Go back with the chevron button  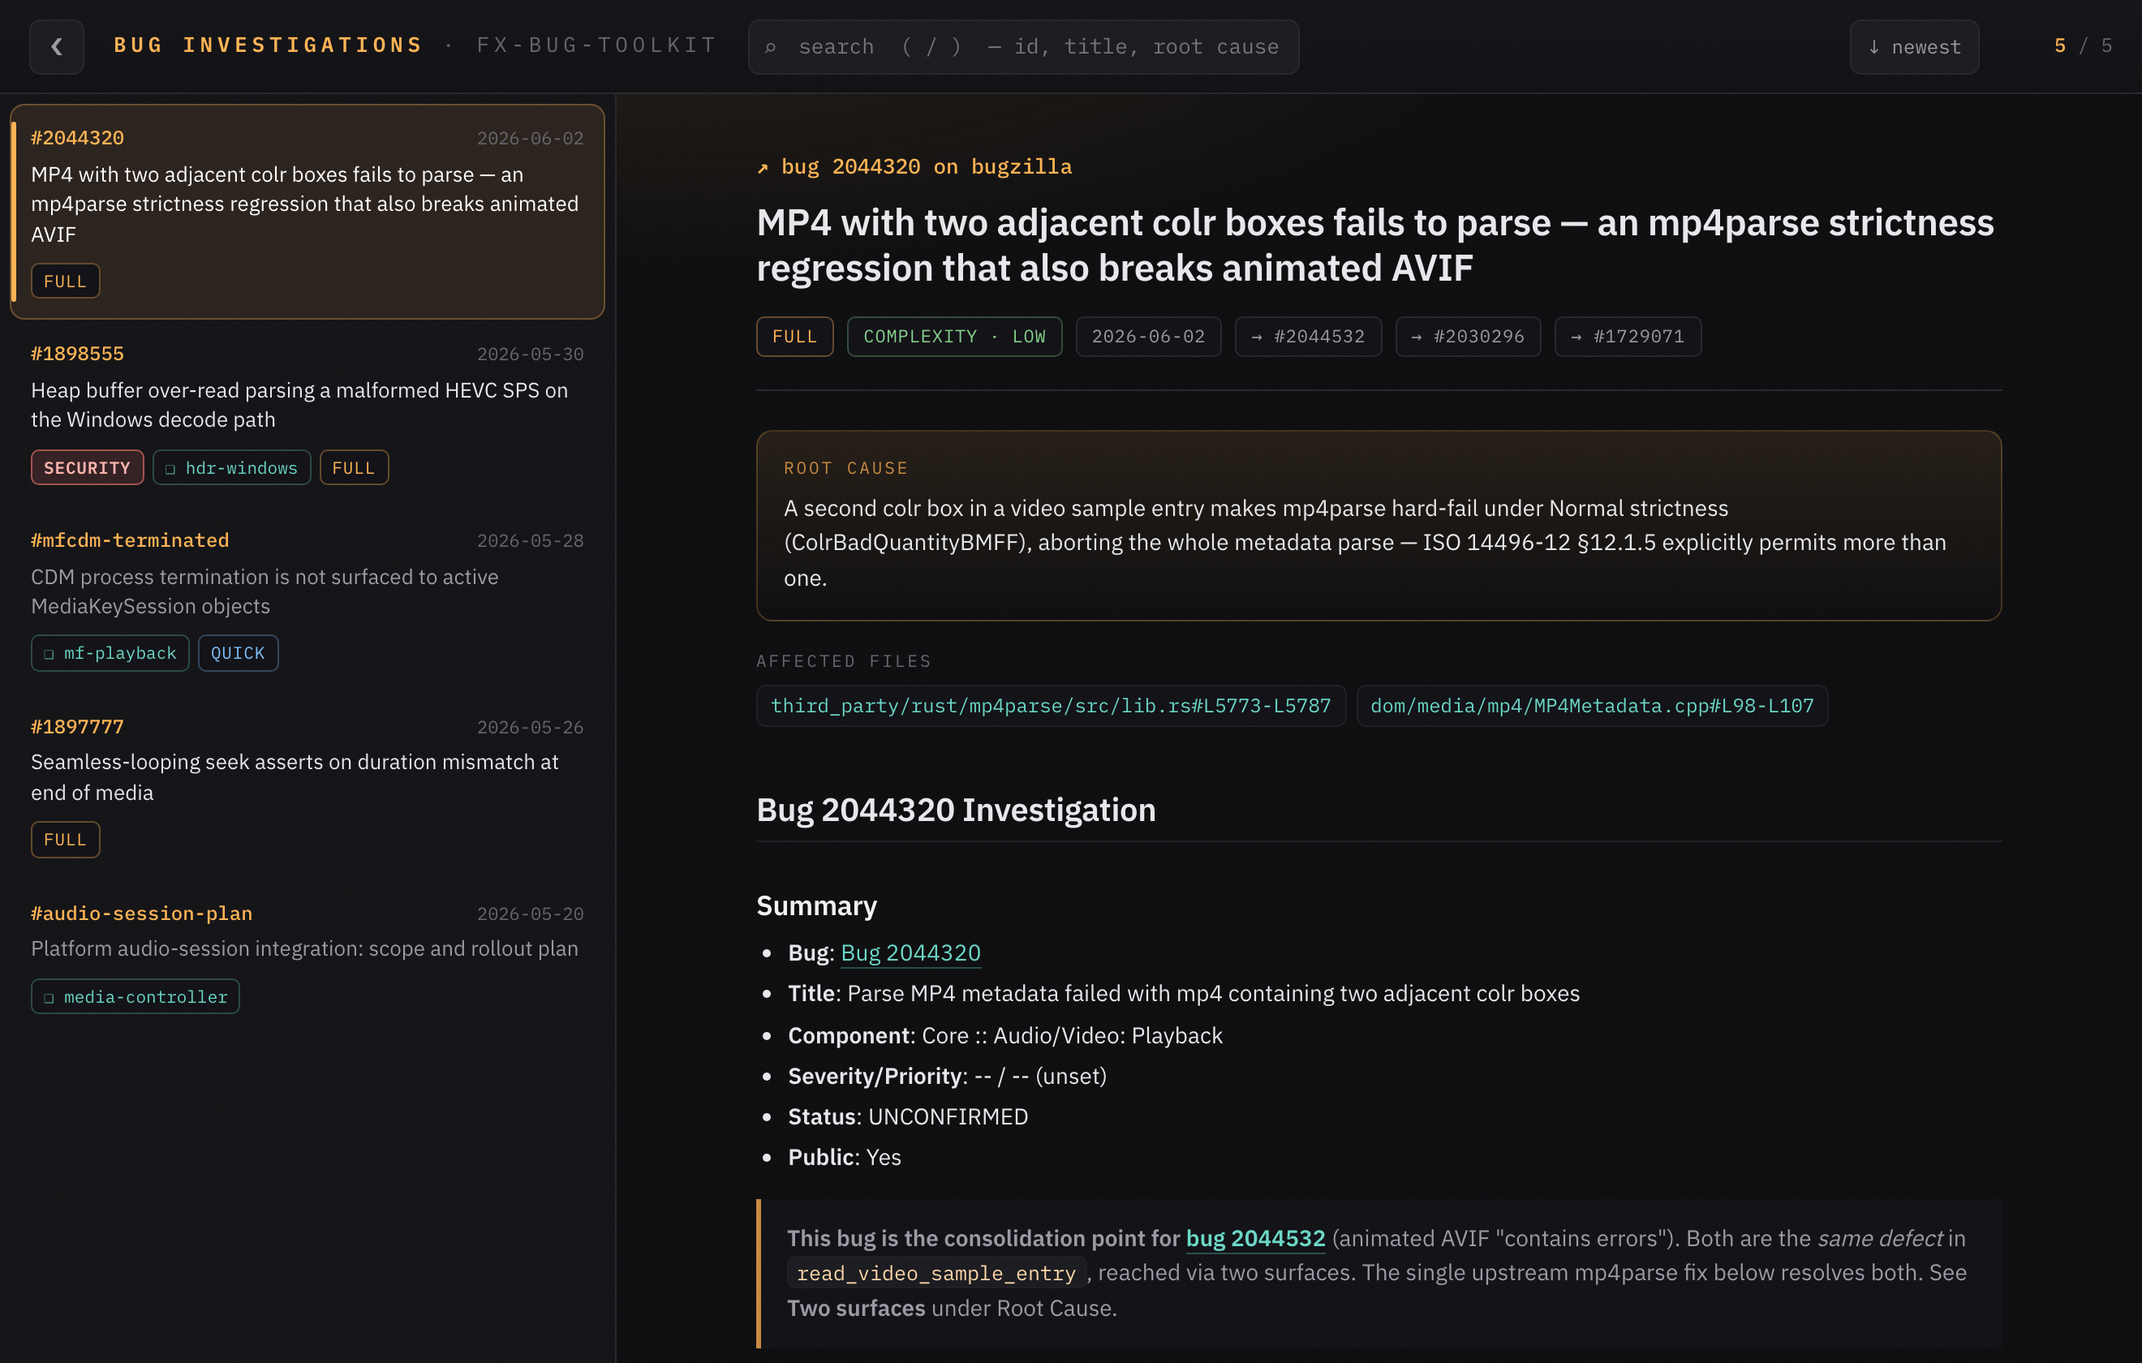56,46
